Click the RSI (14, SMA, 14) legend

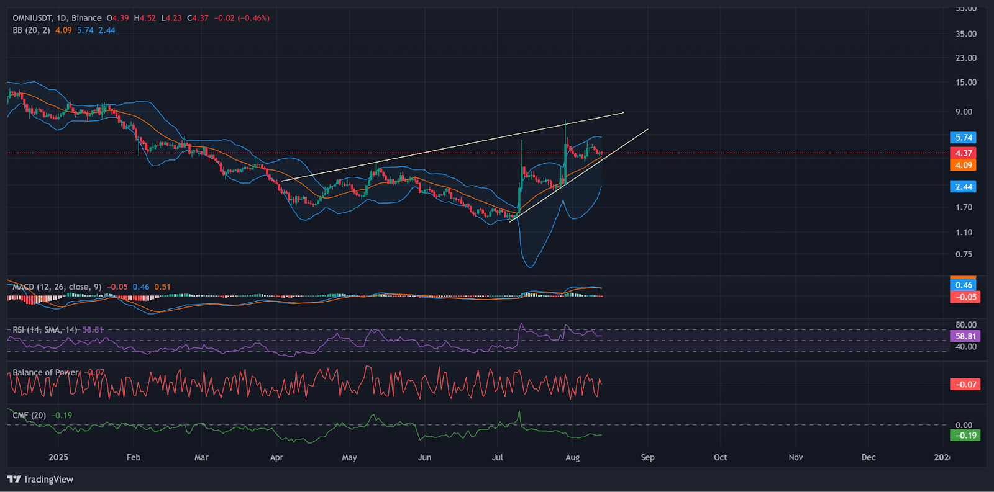coord(45,329)
